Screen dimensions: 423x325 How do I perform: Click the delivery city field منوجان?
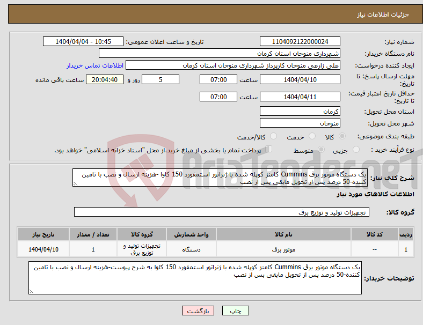300,123
